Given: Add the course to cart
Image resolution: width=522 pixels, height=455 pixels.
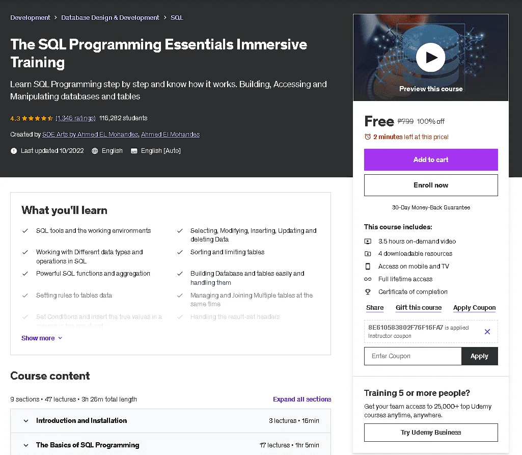Looking at the screenshot, I should pos(431,159).
